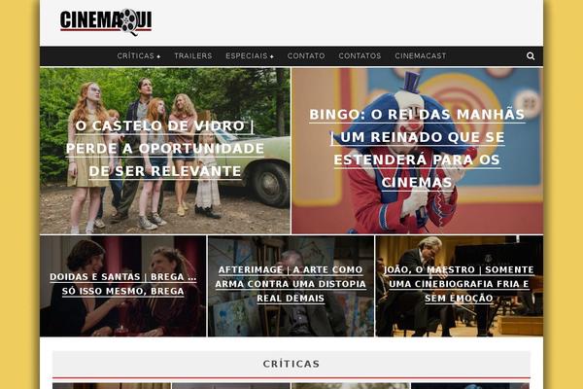The height and width of the screenshot is (389, 583).
Task: Read Bingo: O Rei das Manhãs article
Action: click(x=417, y=148)
